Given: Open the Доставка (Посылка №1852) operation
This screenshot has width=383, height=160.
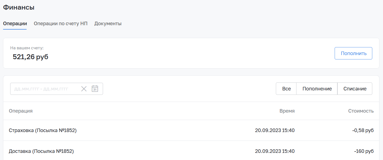Looking at the screenshot, I should (41, 151).
